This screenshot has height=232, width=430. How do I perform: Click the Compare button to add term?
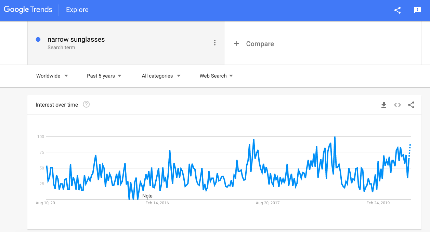(x=254, y=44)
